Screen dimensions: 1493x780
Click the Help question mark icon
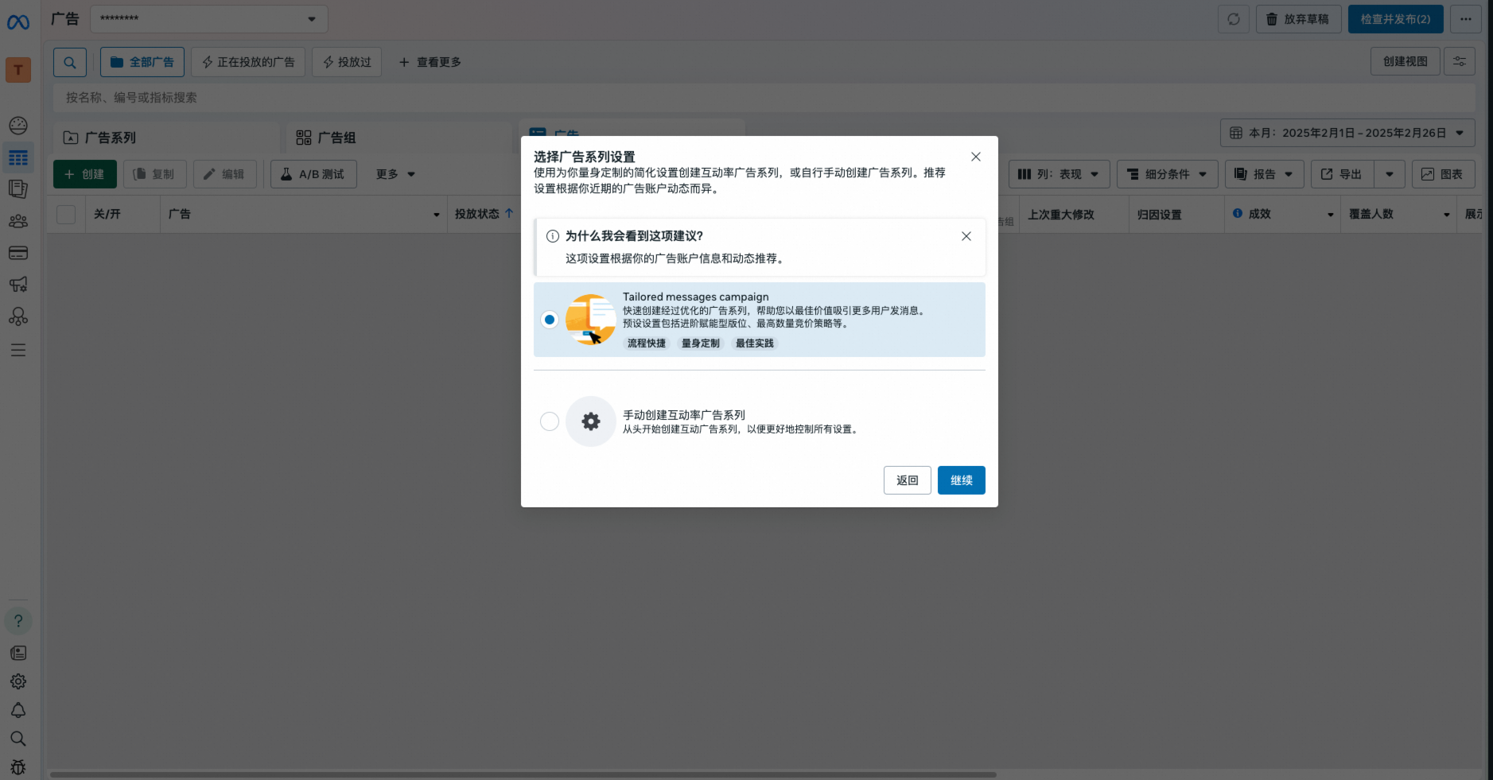(18, 621)
